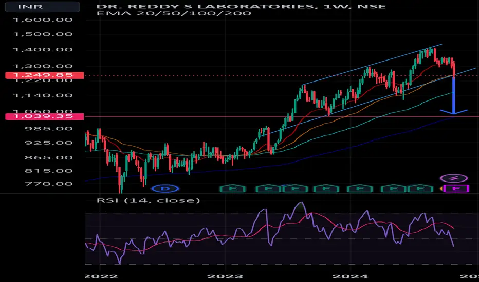Click the blue D dividend marker
Viewport: 479px width, 282px height.
pos(165,188)
